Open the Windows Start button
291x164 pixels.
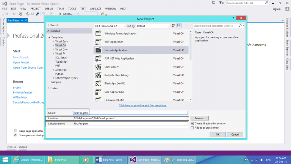[5, 160]
